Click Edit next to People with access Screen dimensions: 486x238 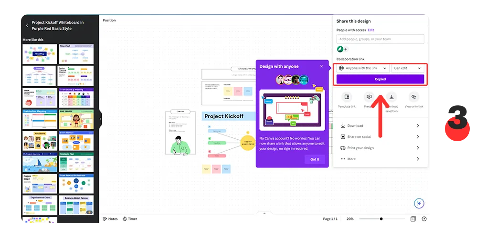370,30
